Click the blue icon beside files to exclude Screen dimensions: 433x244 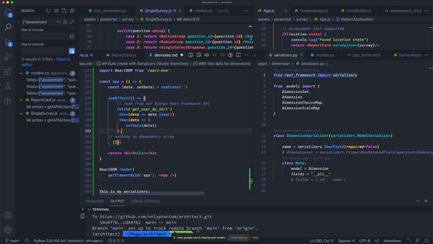[72, 51]
